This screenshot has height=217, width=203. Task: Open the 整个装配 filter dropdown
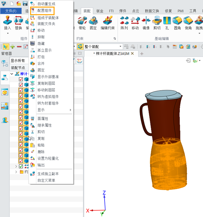(x=120, y=47)
